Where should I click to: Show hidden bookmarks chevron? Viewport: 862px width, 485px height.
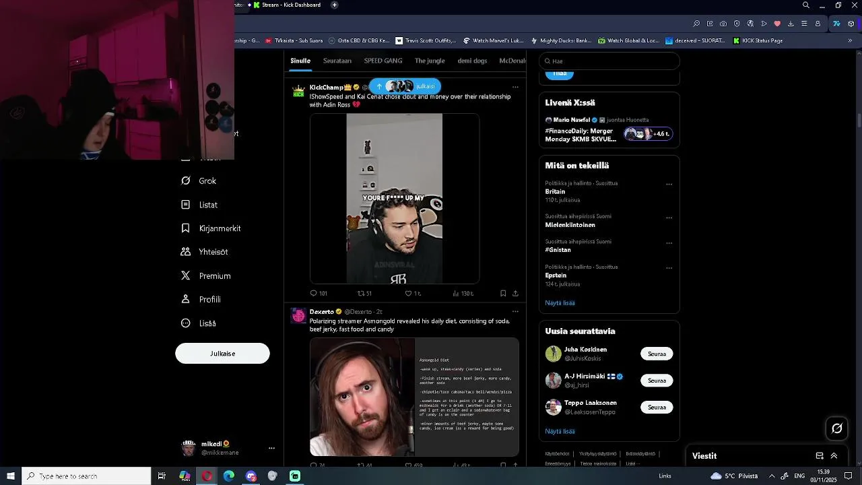pos(850,40)
